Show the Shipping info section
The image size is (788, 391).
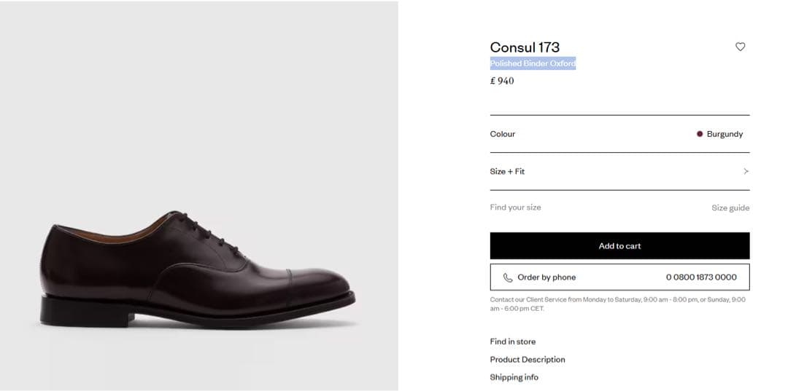[x=514, y=377]
